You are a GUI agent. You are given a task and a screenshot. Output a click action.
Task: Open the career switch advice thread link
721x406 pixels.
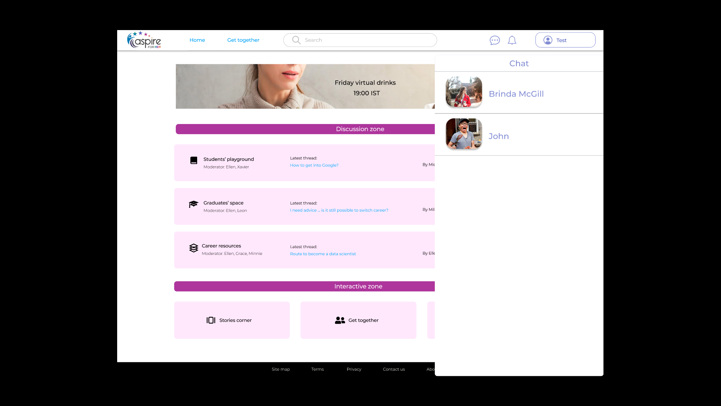point(339,211)
